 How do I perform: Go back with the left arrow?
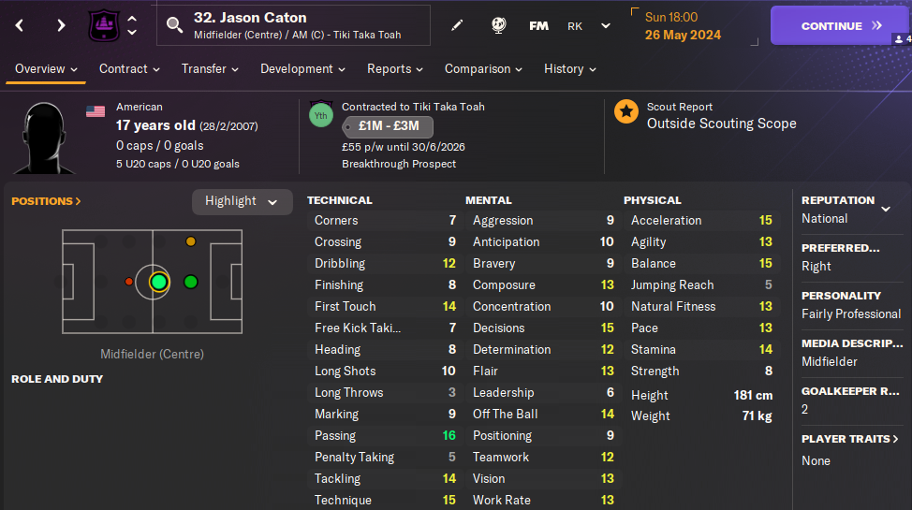pyautogui.click(x=20, y=26)
